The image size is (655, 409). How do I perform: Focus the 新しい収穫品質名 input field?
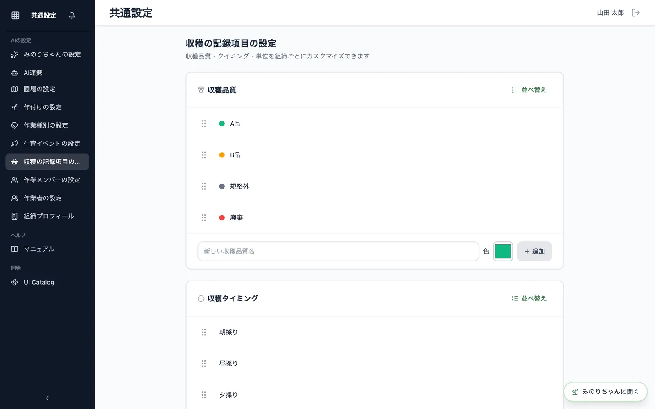coord(338,251)
